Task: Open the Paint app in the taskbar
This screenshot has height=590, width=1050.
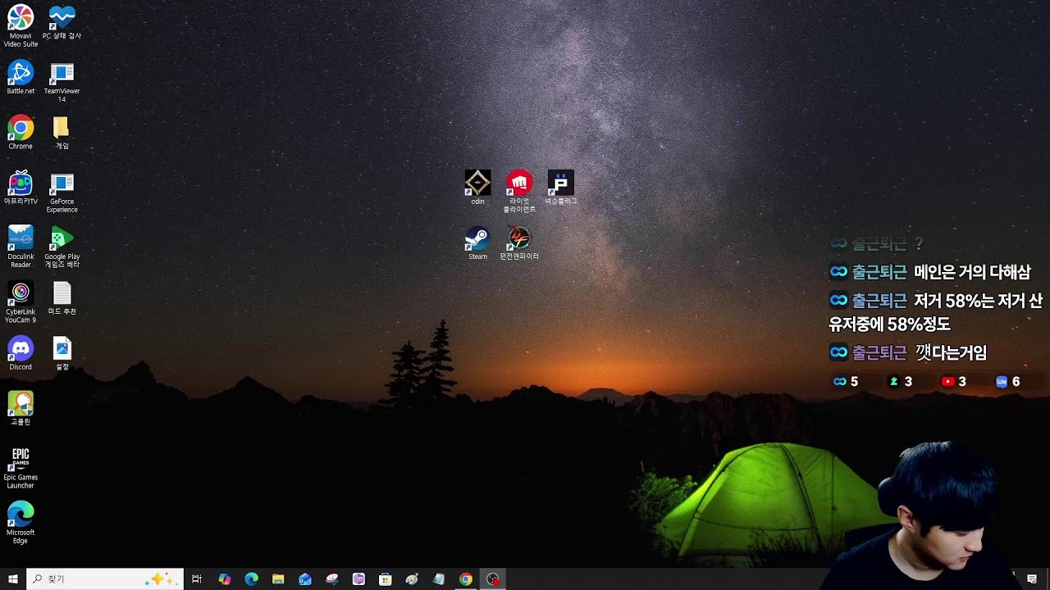Action: coord(412,579)
